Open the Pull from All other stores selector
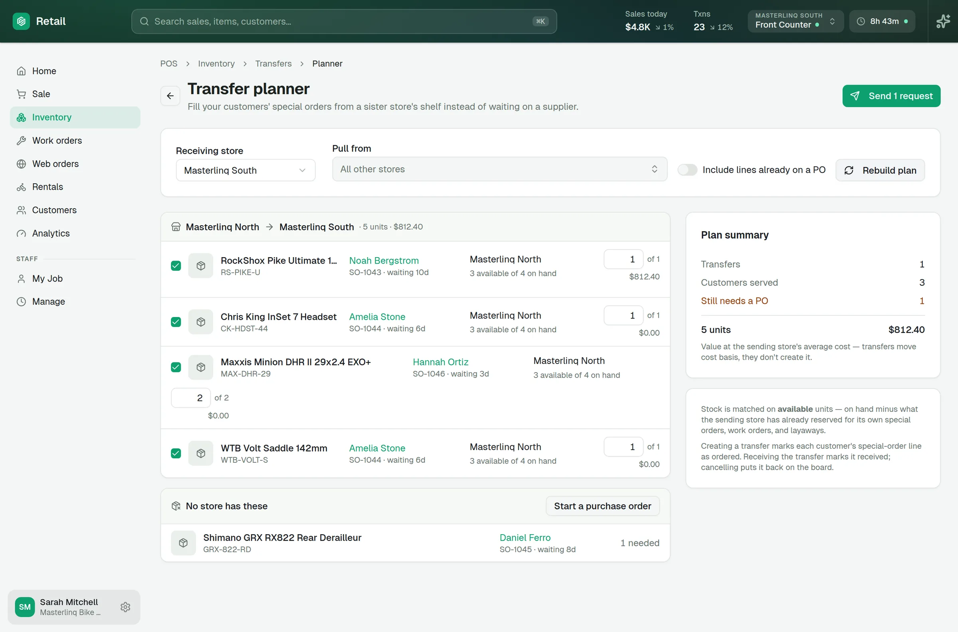958x632 pixels. tap(499, 169)
